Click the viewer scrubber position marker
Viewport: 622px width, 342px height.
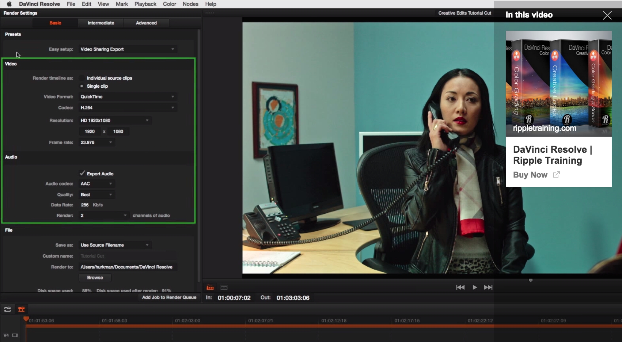(531, 280)
